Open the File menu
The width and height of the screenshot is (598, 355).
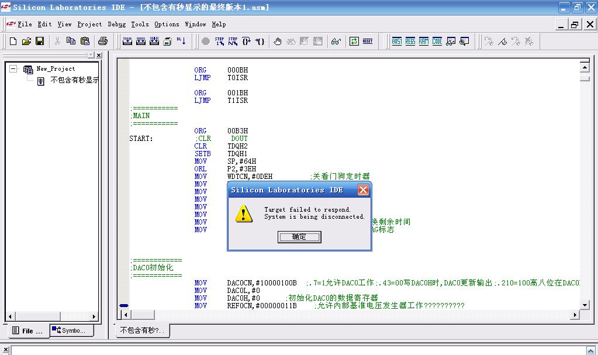pos(25,24)
